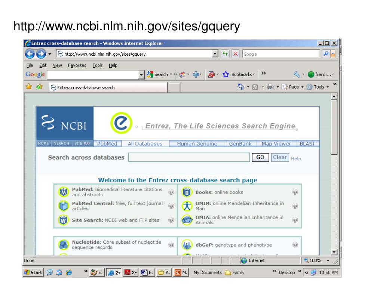Select the BLAST tab

[x=307, y=144]
